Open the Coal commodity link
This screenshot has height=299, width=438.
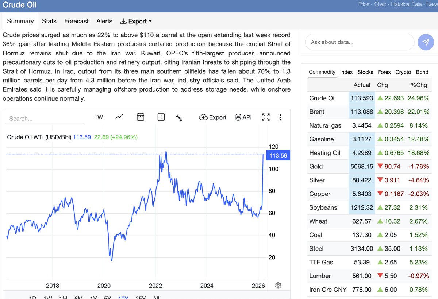pyautogui.click(x=316, y=235)
